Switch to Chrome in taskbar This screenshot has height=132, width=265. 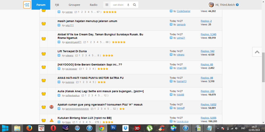tap(101, 128)
